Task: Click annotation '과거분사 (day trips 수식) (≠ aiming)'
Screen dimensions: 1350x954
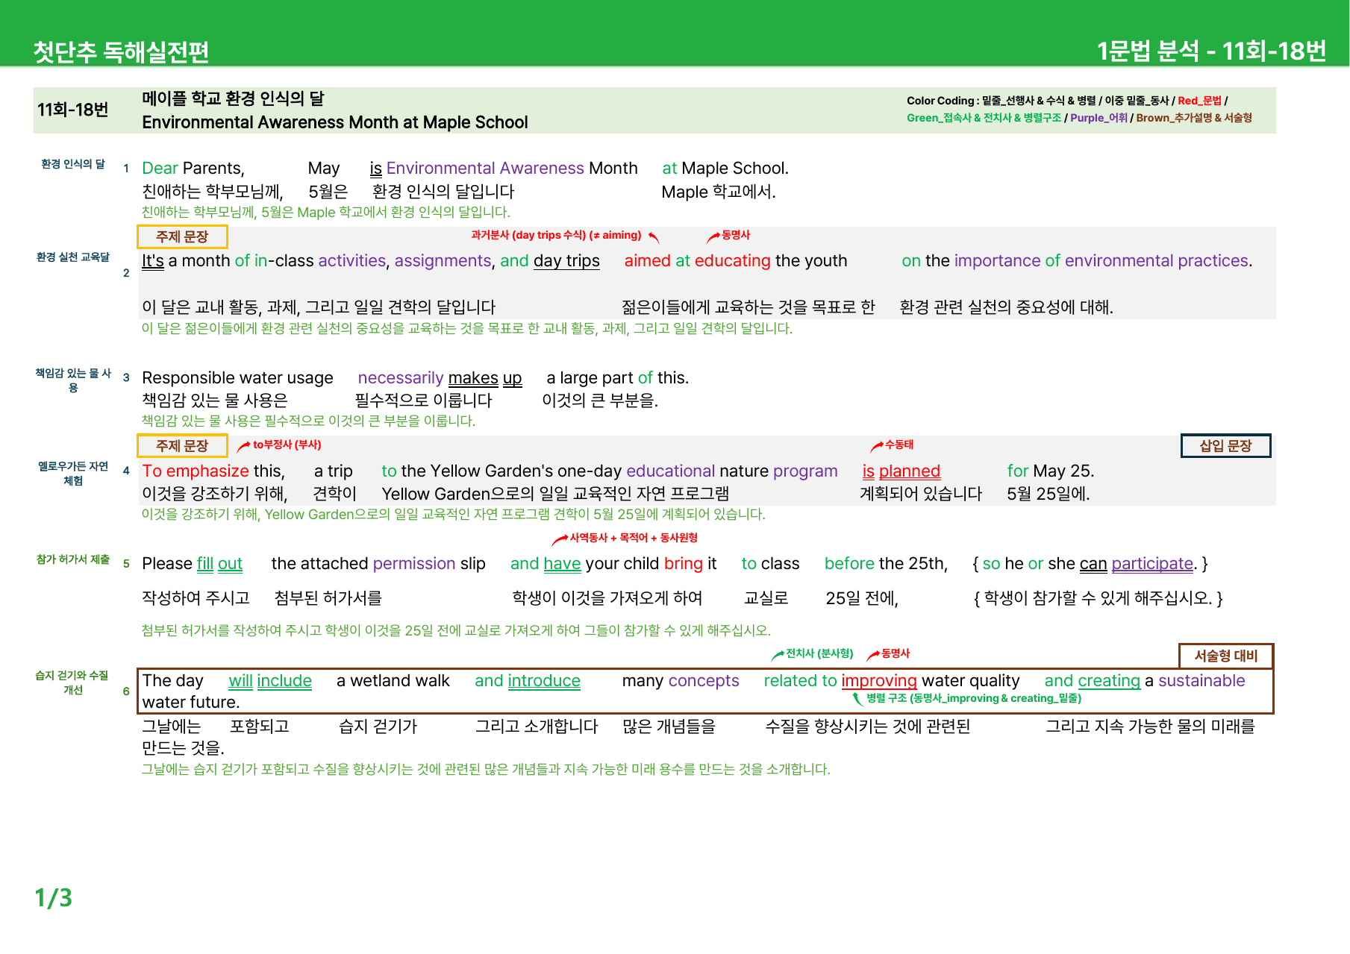Action: tap(556, 235)
